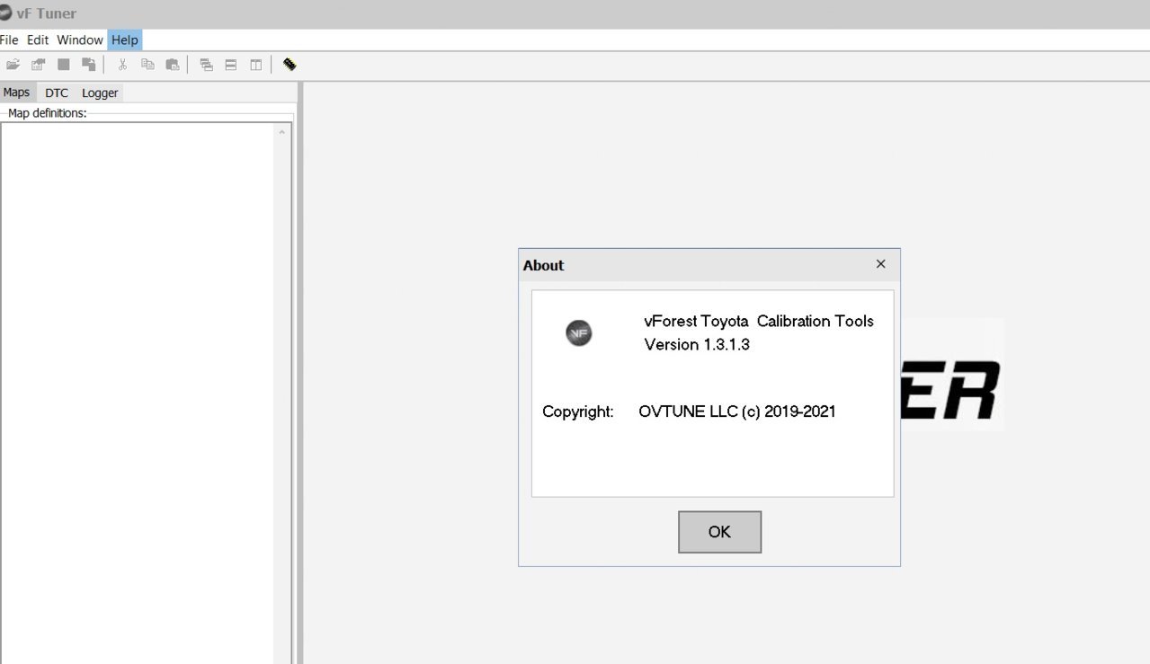The width and height of the screenshot is (1150, 664).
Task: Click 'vForest Toyota Calibration Tools' title text
Action: tap(759, 321)
